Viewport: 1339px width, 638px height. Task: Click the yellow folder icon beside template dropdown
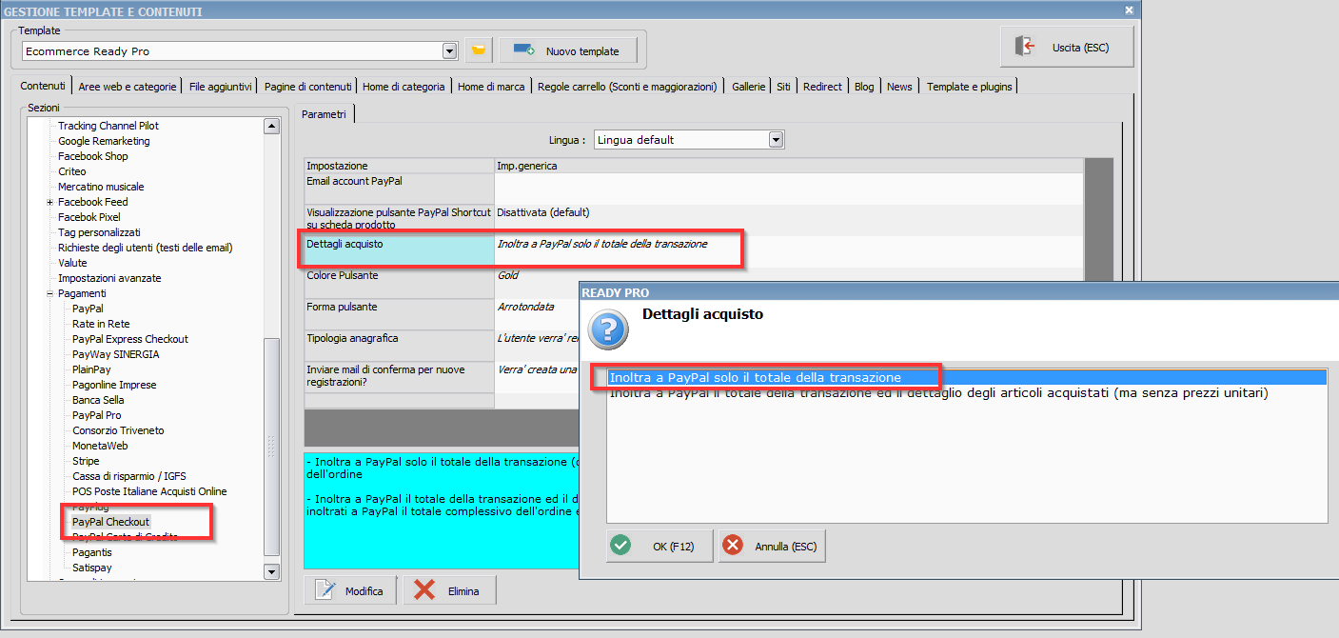click(479, 50)
